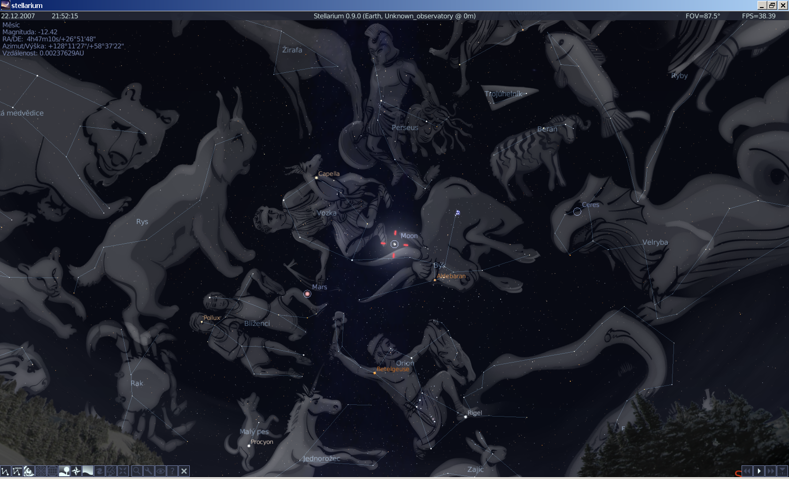The width and height of the screenshot is (789, 479).
Task: Center view on selected object
Action: click(x=123, y=471)
